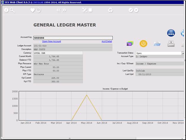Open the blue folder icon
Screen dimensions: 186x140
pos(157,44)
